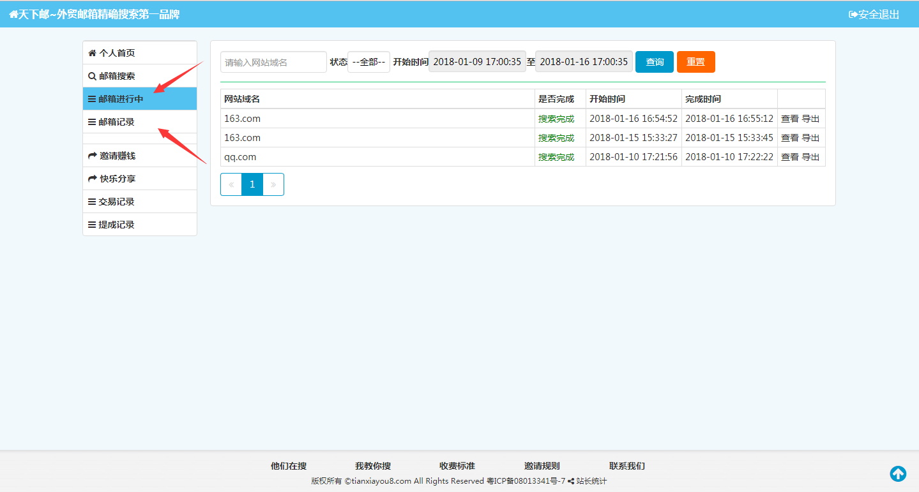919x492 pixels.
Task: Click the logout icon next to 安全退出
Action: coord(853,14)
